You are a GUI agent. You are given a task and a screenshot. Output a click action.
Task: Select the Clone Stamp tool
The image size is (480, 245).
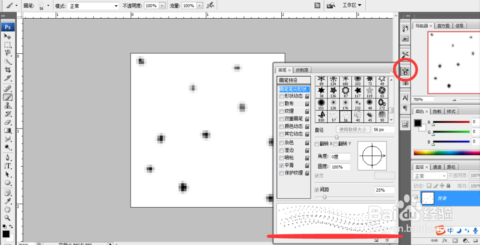pos(8,105)
